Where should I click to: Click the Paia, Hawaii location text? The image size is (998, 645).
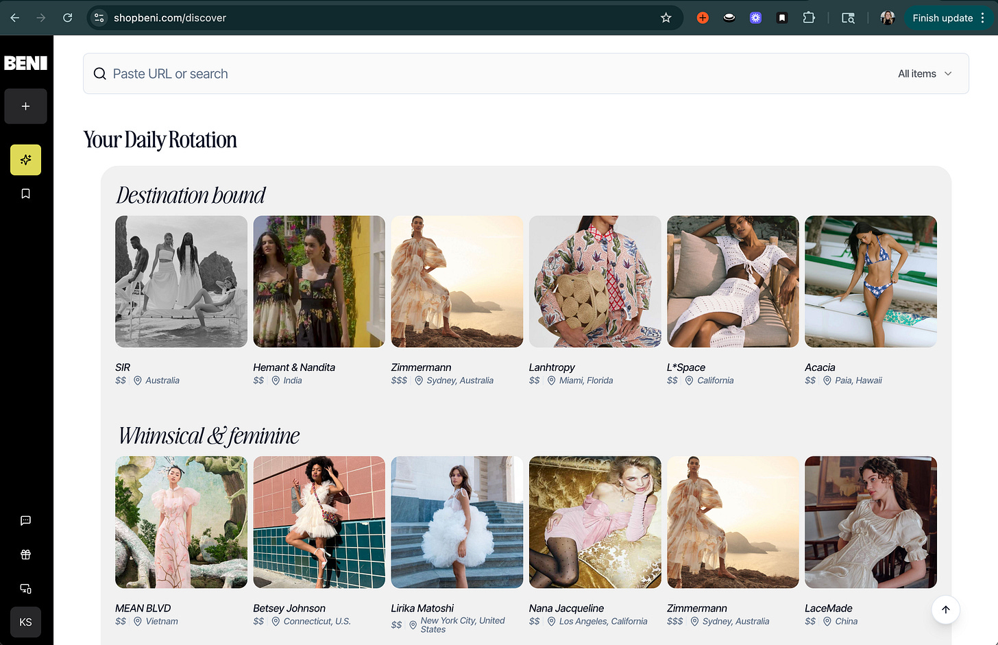tap(858, 380)
